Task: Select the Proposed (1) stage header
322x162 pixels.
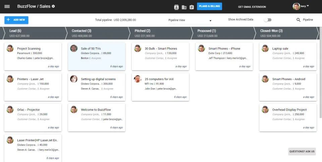Action: tap(223, 33)
